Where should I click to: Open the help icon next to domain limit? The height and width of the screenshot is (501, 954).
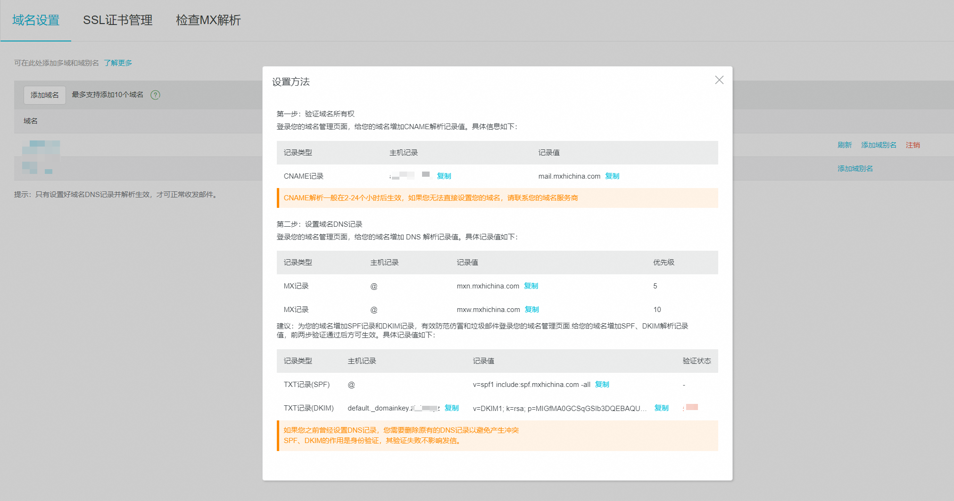coord(155,95)
